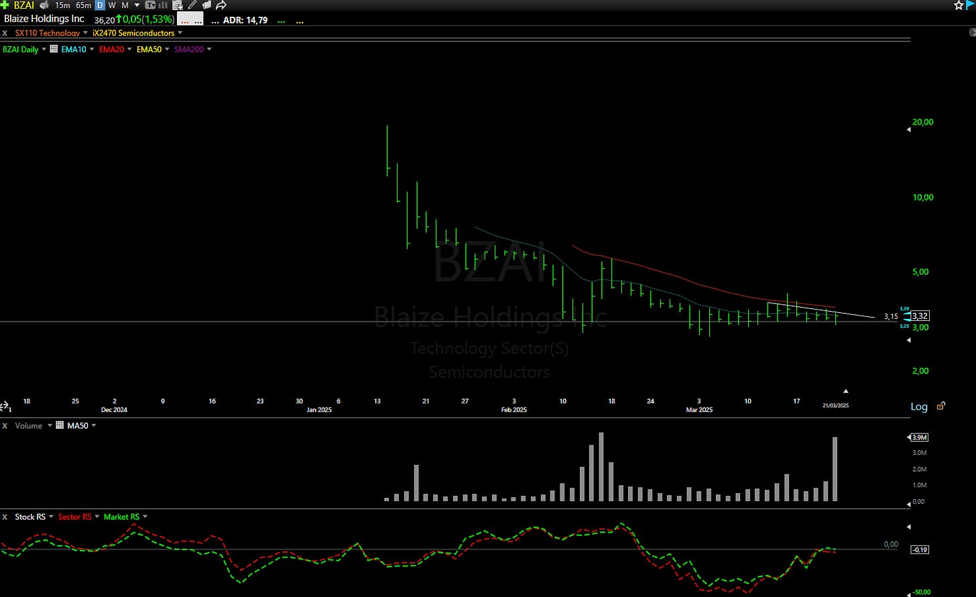Image resolution: width=976 pixels, height=597 pixels.
Task: Click the MA50 volume average label
Action: [x=77, y=426]
